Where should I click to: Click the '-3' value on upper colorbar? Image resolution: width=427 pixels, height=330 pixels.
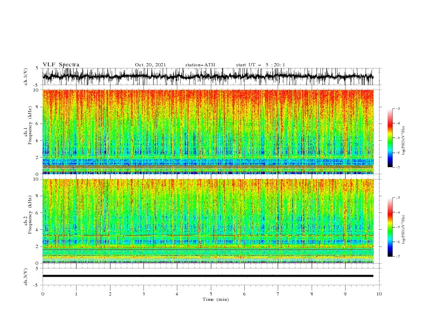click(x=397, y=108)
